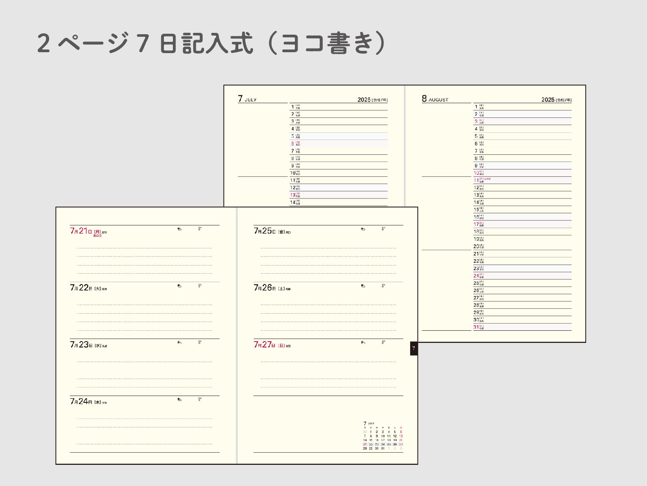This screenshot has width=647, height=486.
Task: Tap the thermometer icon for 7月24日
Action: point(200,399)
